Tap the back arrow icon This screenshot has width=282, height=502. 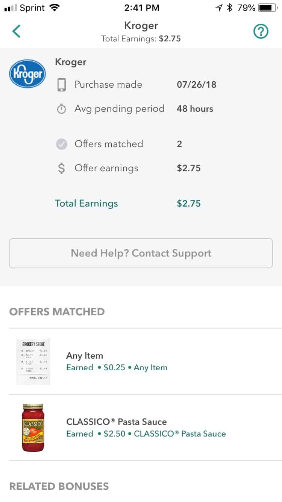[16, 31]
